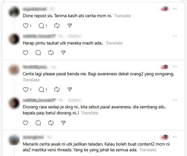Open replies on "Cerita lagi please" comment
The width and height of the screenshot is (187, 156).
[x=41, y=90]
